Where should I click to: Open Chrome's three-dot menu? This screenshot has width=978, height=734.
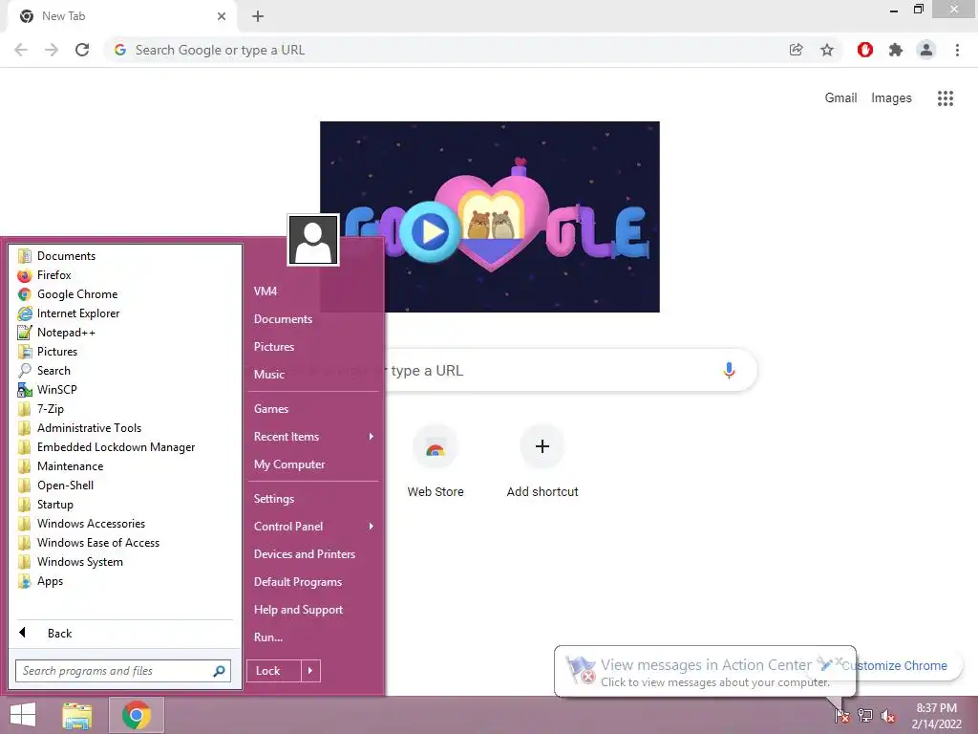coord(957,50)
